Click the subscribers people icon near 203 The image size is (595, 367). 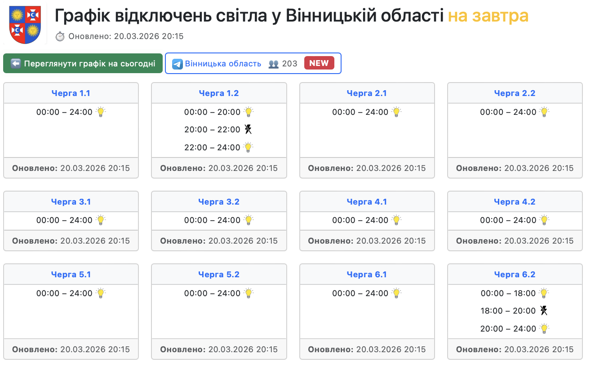[x=273, y=64]
